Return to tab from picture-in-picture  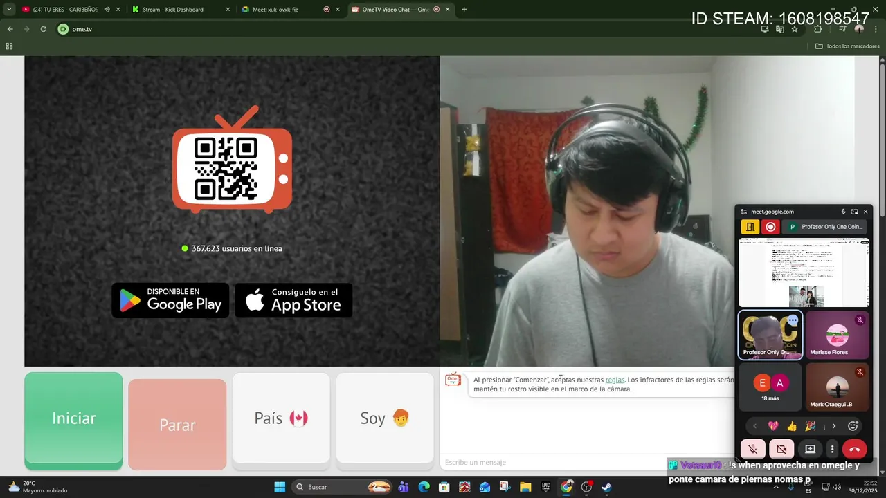854,212
